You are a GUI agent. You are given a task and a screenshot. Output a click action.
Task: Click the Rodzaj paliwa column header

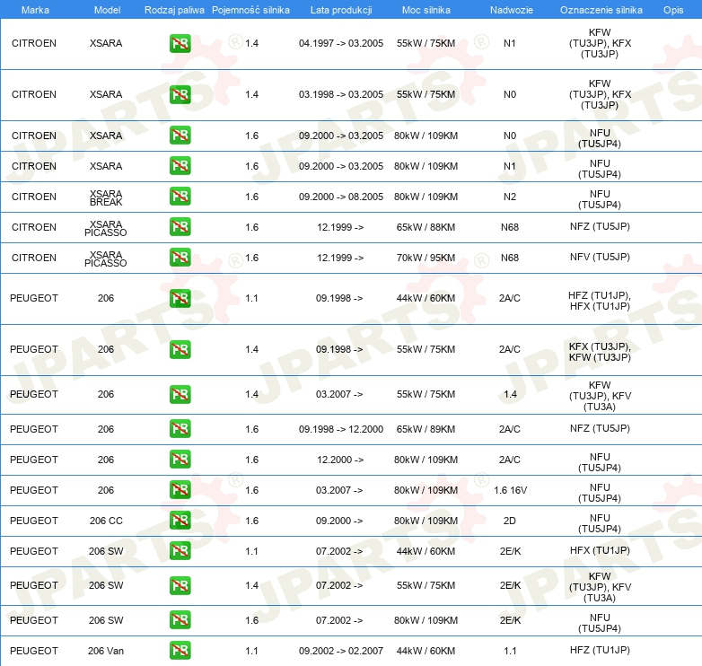174,10
